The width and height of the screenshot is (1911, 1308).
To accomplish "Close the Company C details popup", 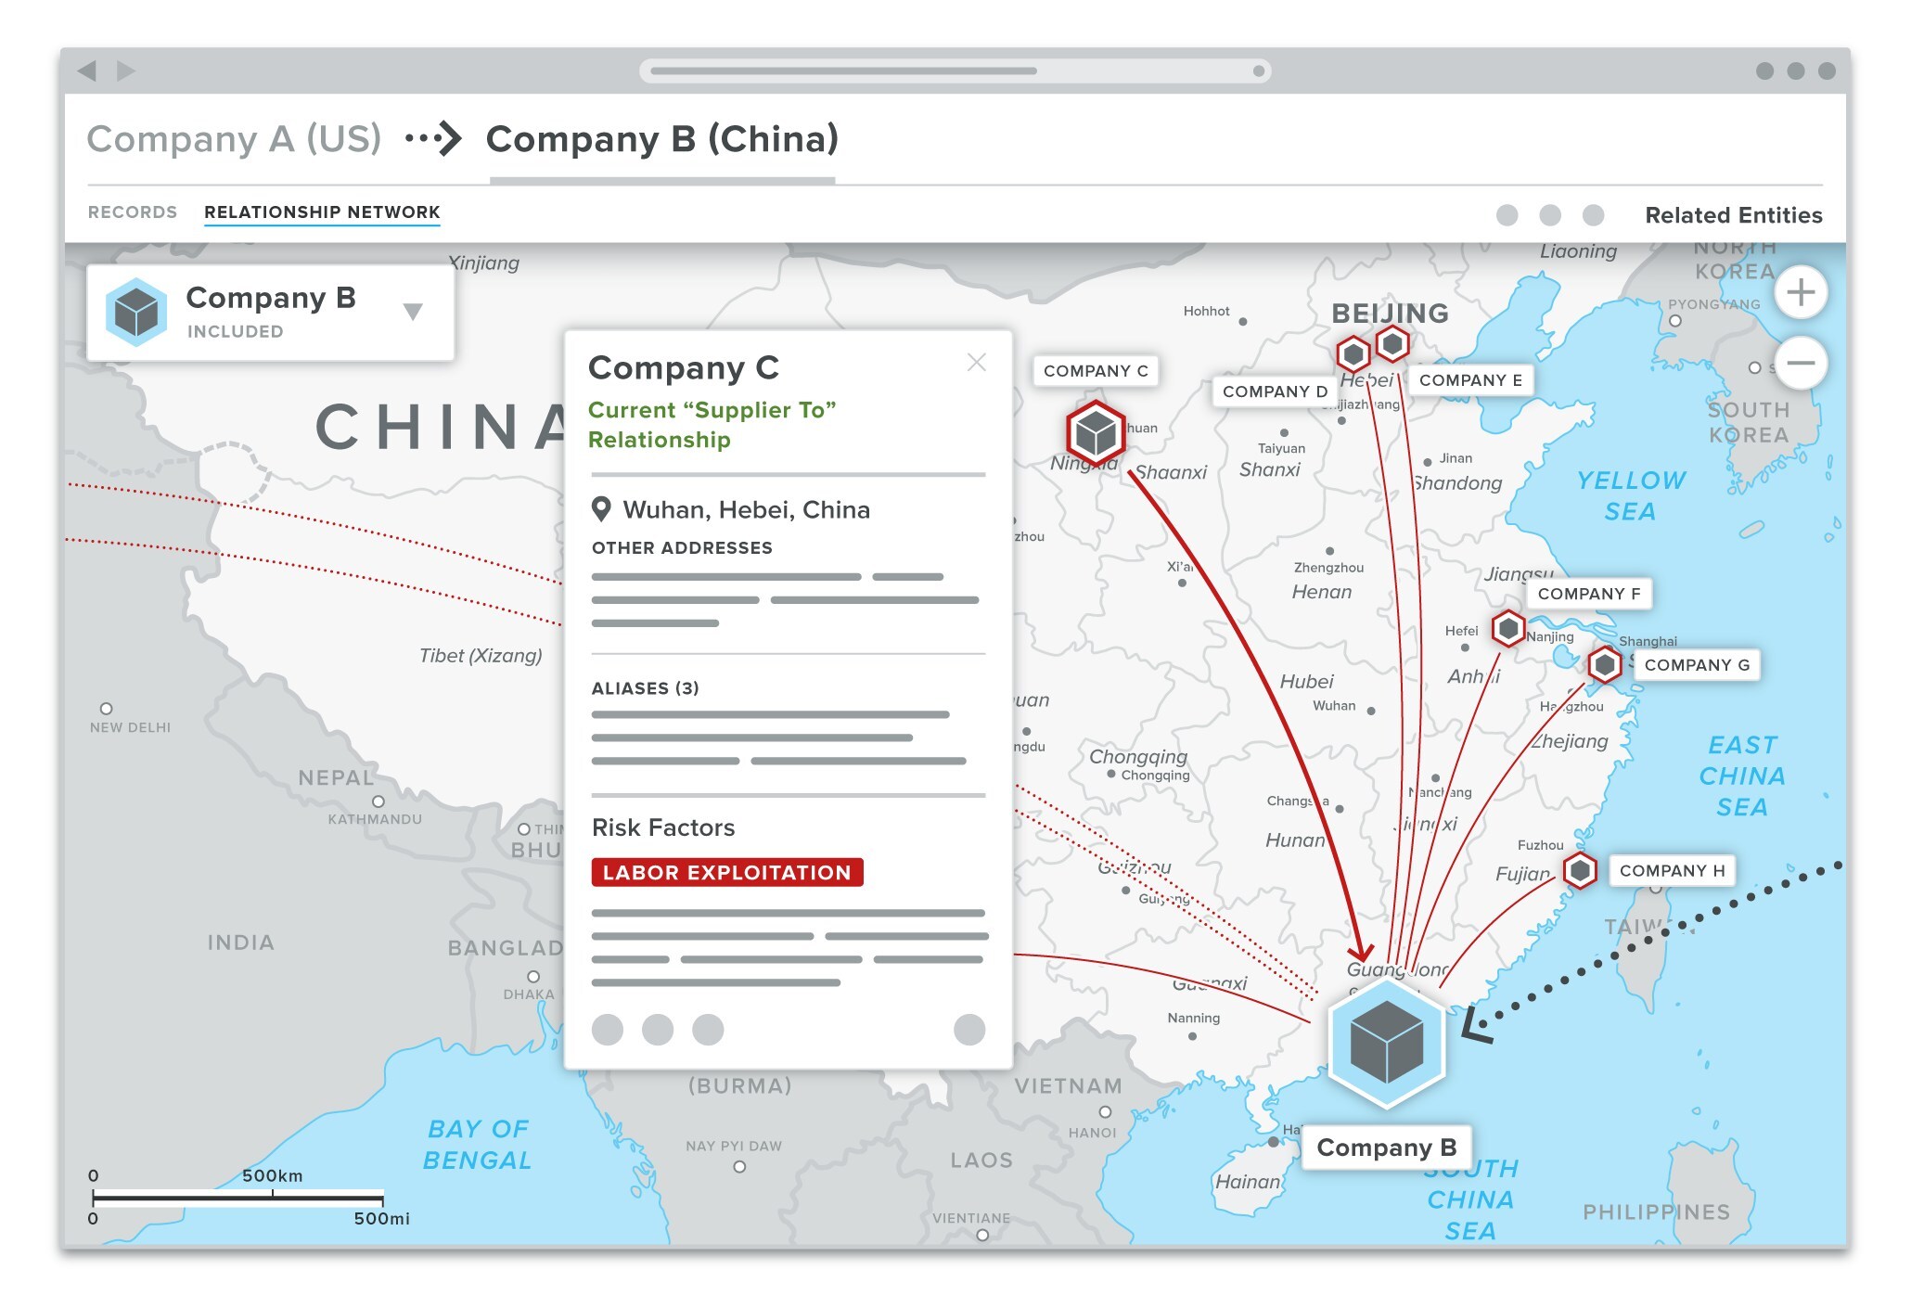I will (x=976, y=363).
